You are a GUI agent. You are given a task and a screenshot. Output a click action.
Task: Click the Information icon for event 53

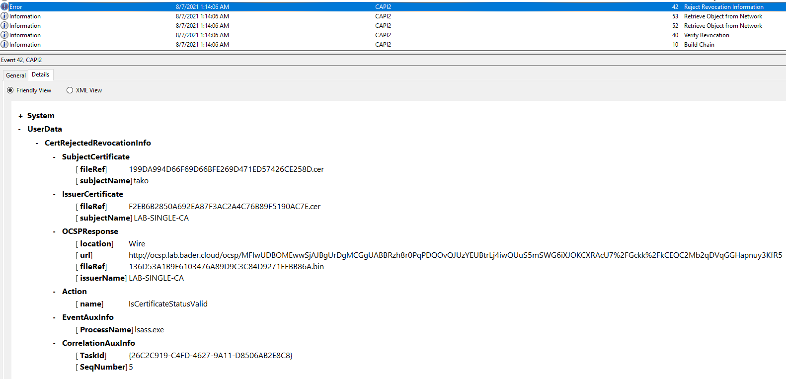(4, 16)
